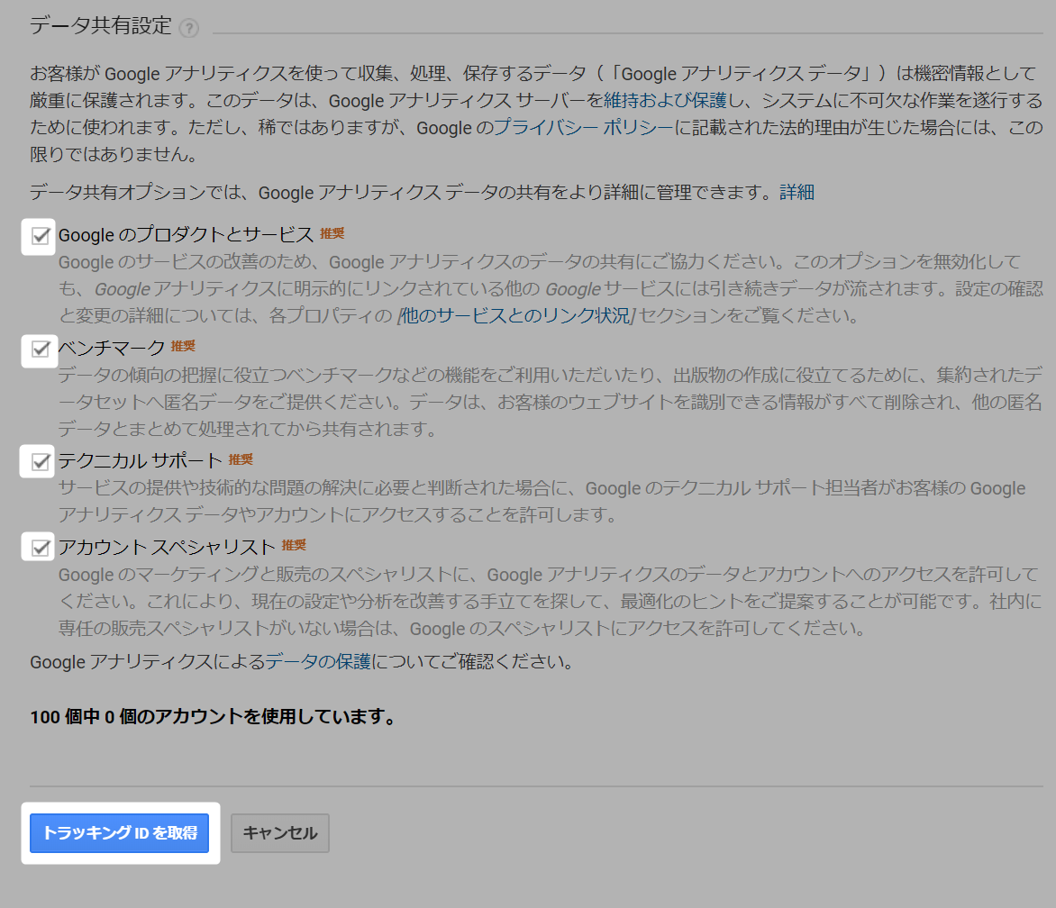Image resolution: width=1056 pixels, height=908 pixels.
Task: Open the 維持および保護 link
Action: [665, 101]
